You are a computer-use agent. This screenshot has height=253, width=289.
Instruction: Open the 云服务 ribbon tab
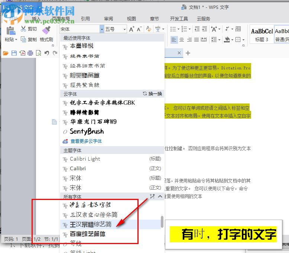[204, 19]
